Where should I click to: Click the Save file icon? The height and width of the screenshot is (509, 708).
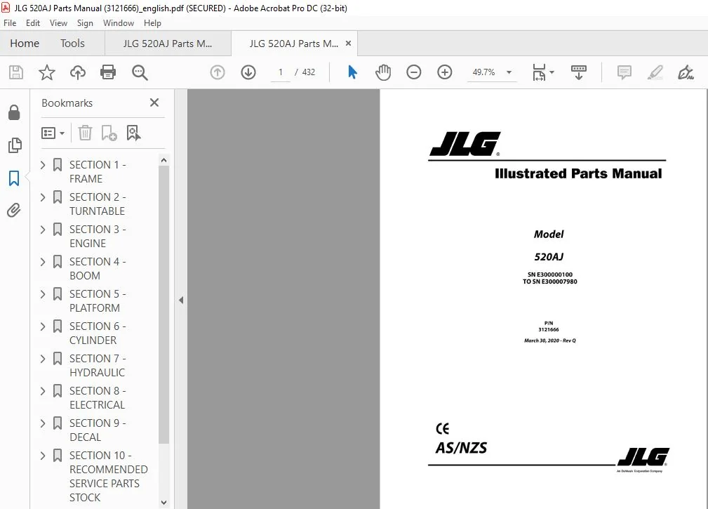pyautogui.click(x=16, y=72)
